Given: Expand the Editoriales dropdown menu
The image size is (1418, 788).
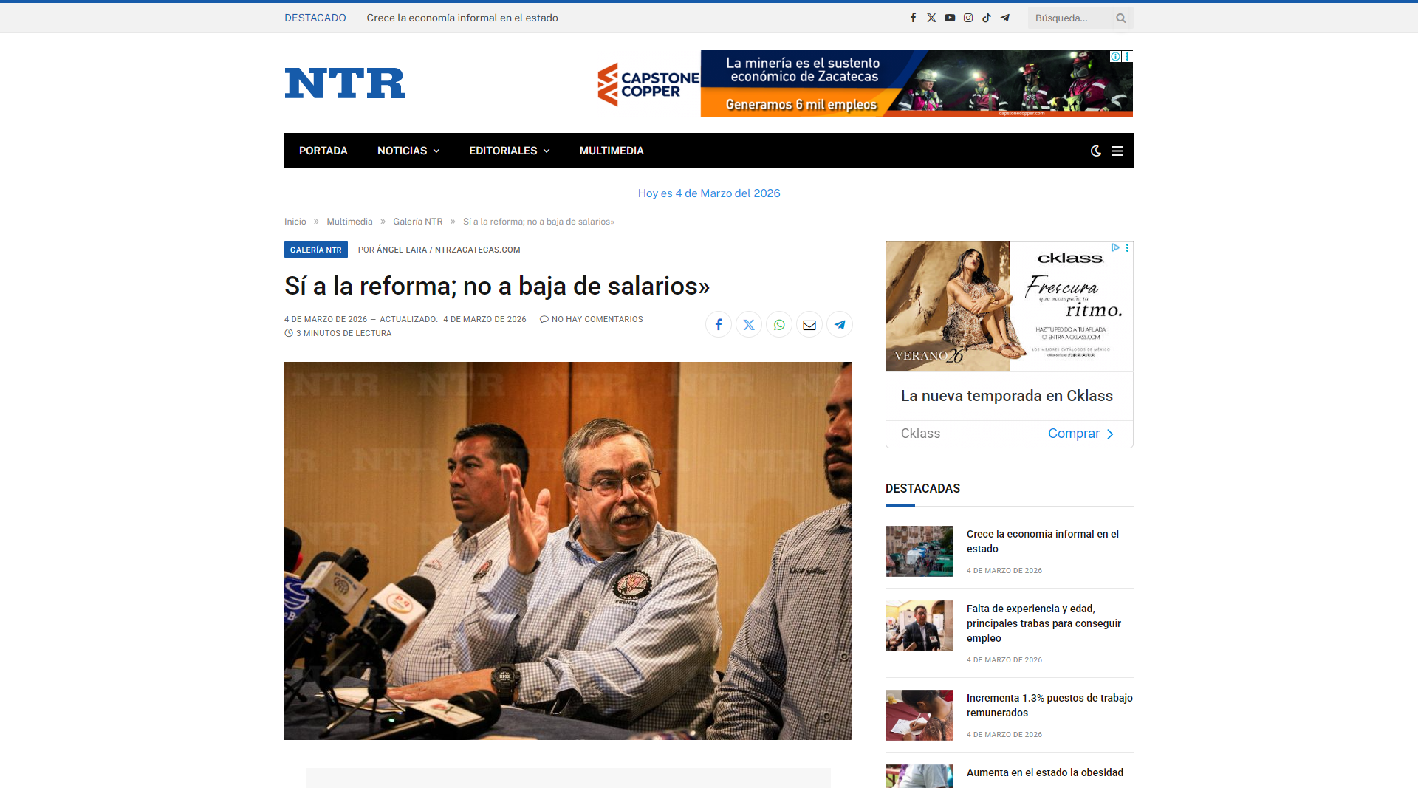Looking at the screenshot, I should [x=510, y=151].
